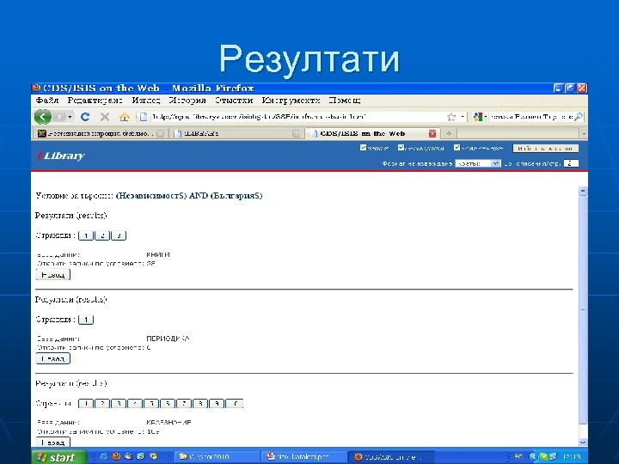Go to page 5 of third results section
The height and width of the screenshot is (464, 619).
151,404
